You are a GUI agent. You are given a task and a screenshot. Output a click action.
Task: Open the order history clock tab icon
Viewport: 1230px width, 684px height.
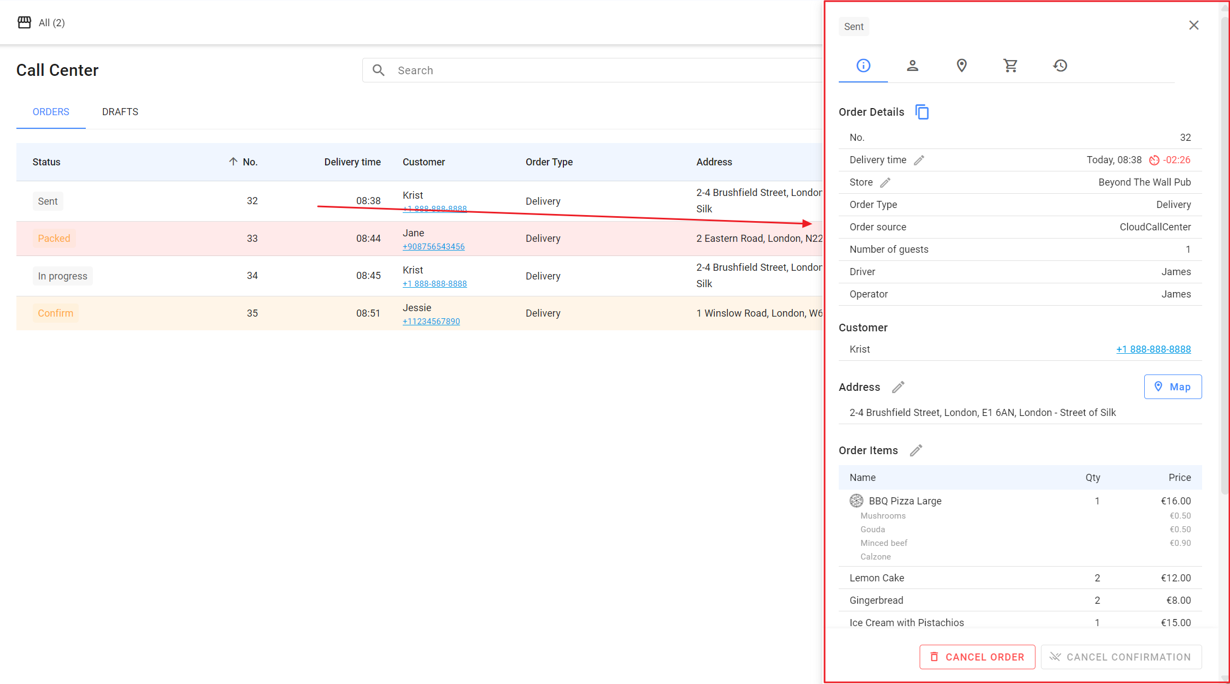(x=1060, y=66)
